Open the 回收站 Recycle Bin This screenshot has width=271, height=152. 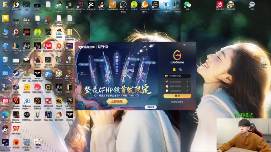click(x=5, y=61)
